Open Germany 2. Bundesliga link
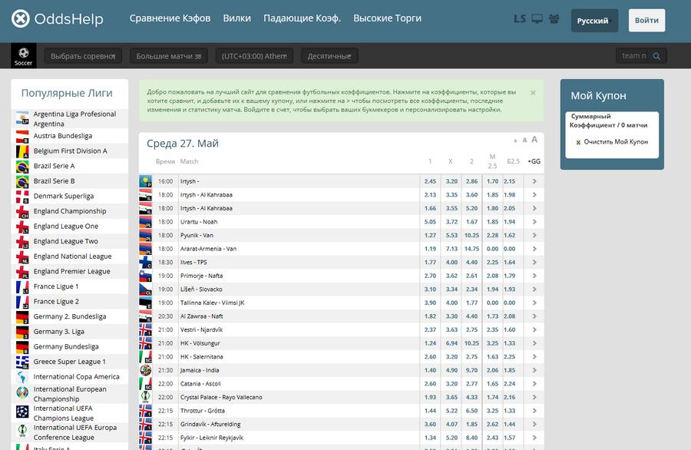 70,316
